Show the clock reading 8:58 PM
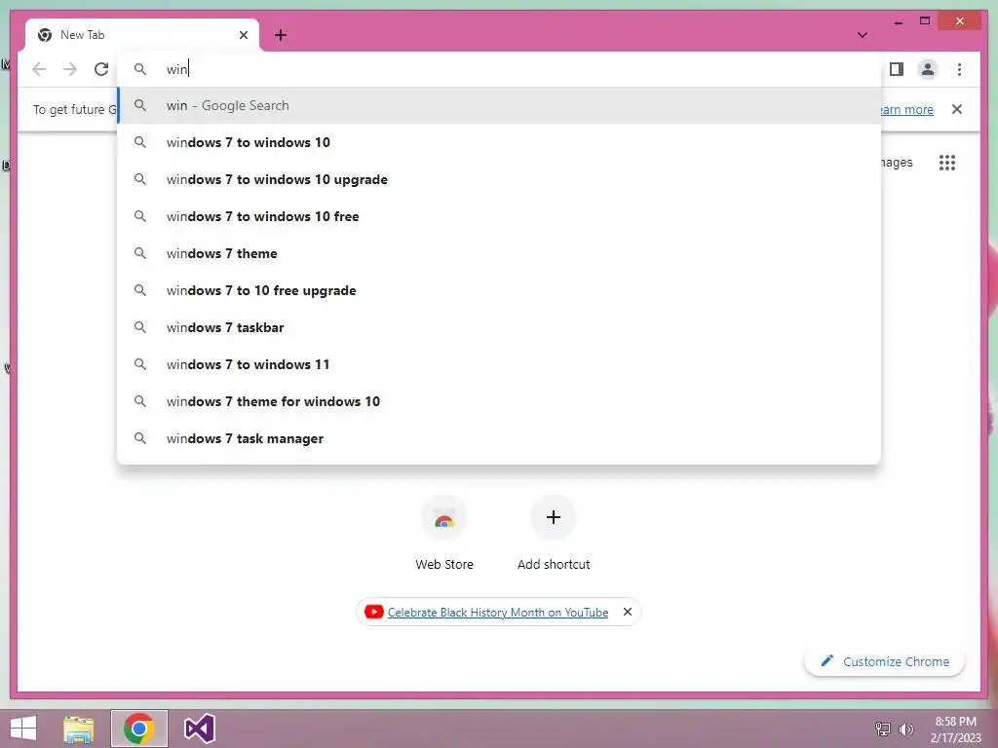Viewport: 998px width, 748px height. tap(955, 722)
